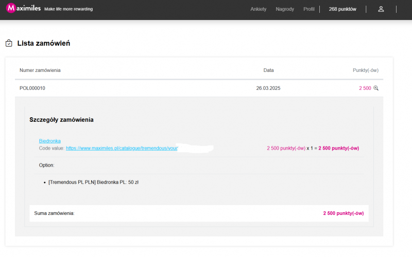This screenshot has height=257, width=412.
Task: Click the Suma zamówienia total row
Action: click(x=199, y=213)
